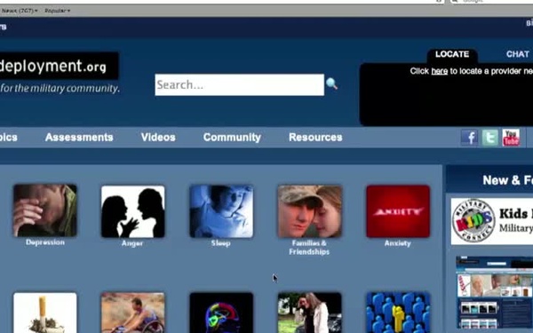Image resolution: width=533 pixels, height=333 pixels.
Task: Open the Families & Friendships topic image
Action: 310,211
